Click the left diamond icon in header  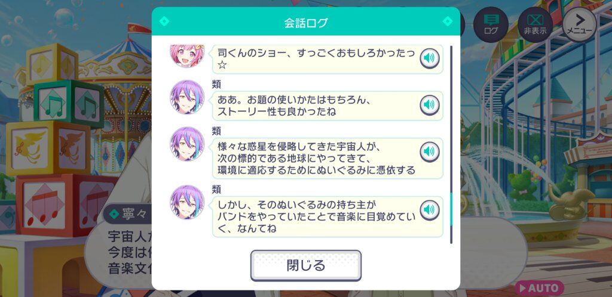pos(164,21)
